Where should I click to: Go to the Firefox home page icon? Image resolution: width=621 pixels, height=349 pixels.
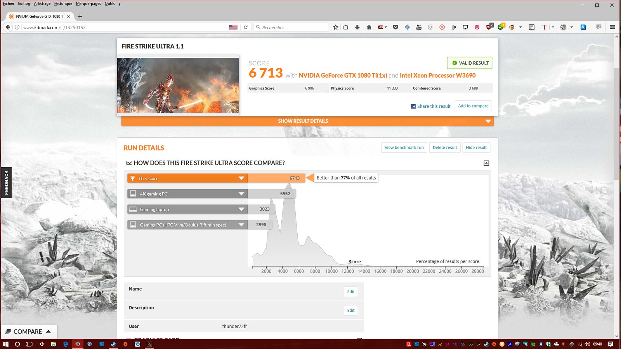(369, 27)
